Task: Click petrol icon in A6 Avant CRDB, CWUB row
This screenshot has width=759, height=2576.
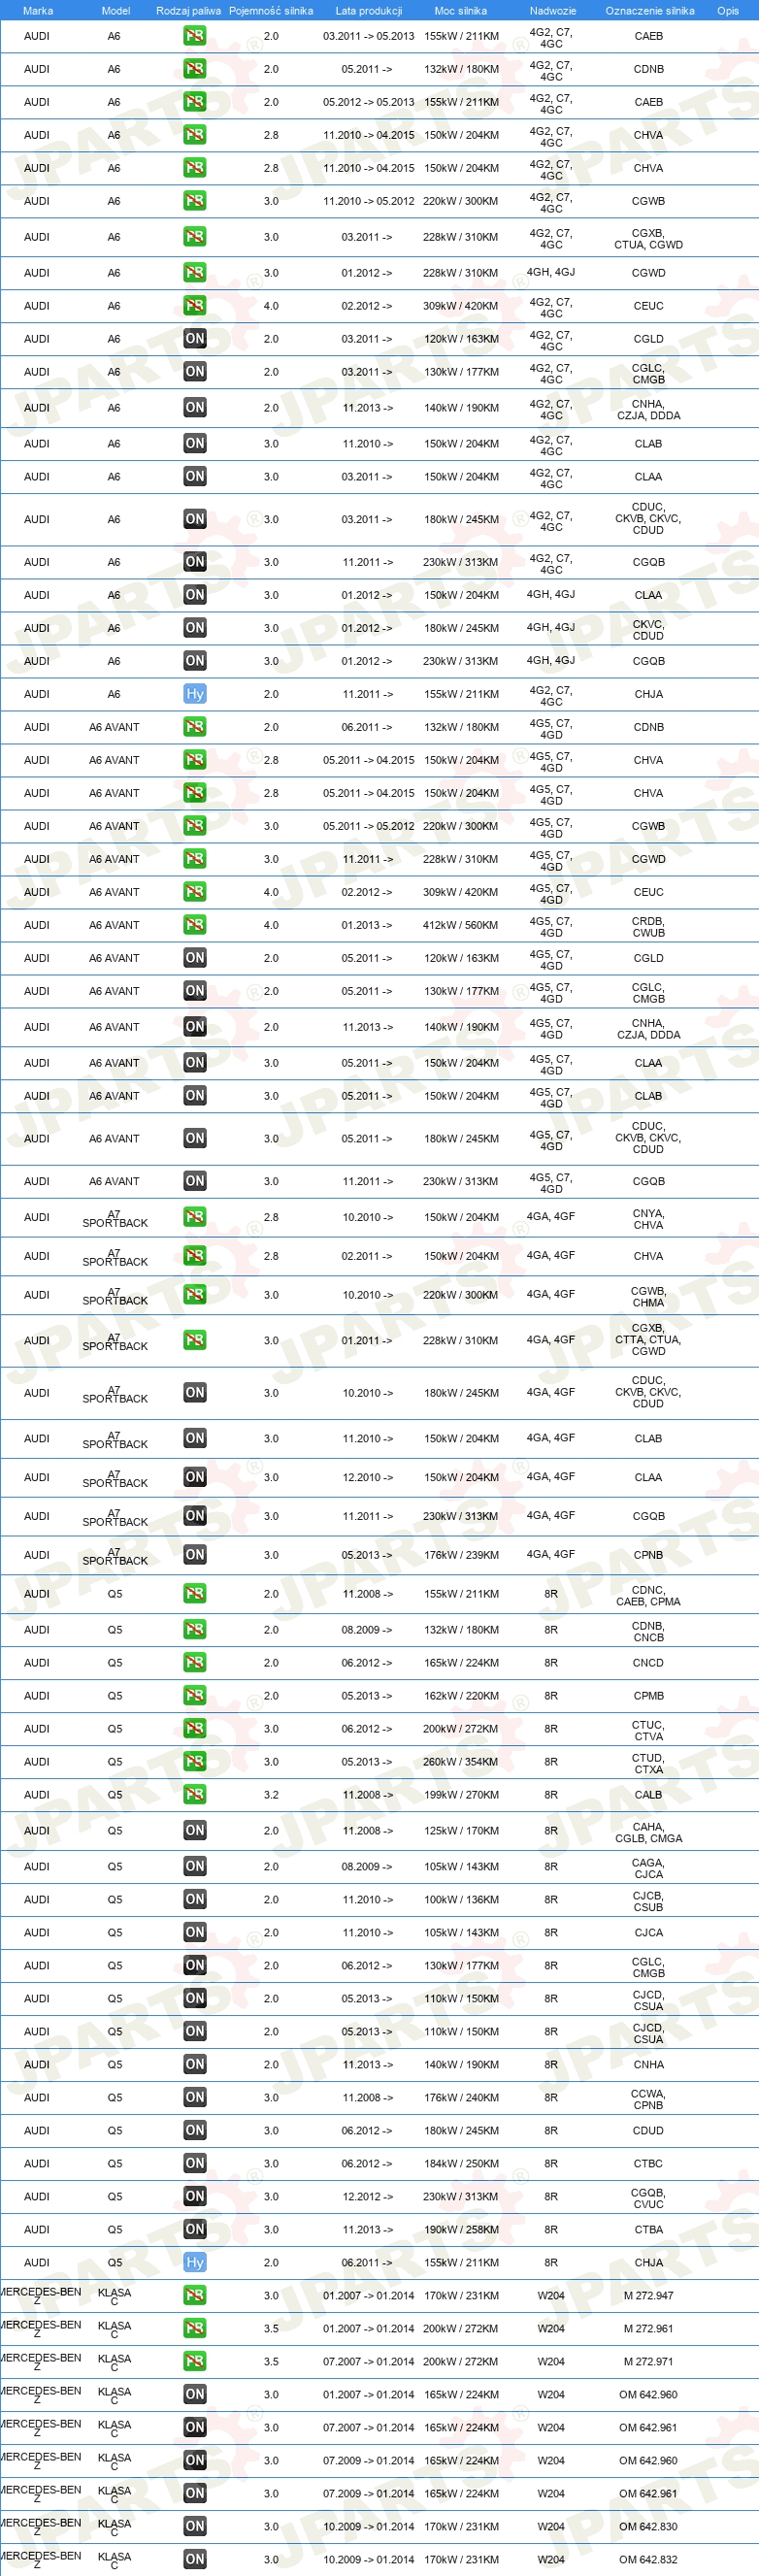Action: coord(195,925)
